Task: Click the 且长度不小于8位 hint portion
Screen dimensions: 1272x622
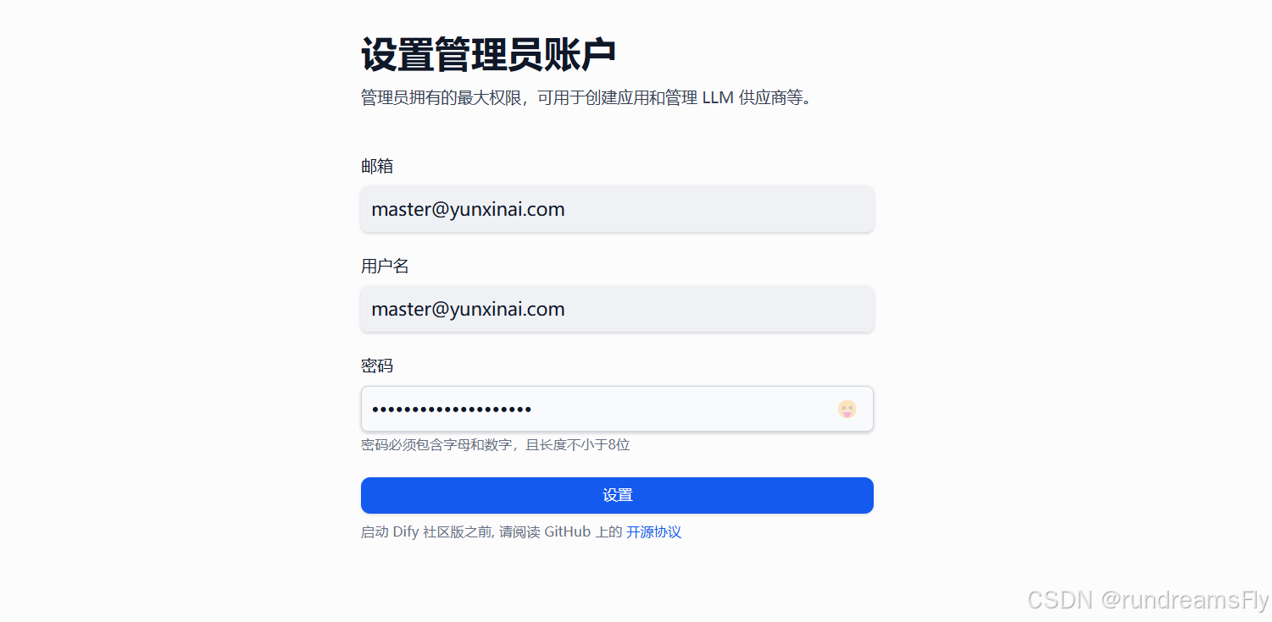Action: (578, 444)
